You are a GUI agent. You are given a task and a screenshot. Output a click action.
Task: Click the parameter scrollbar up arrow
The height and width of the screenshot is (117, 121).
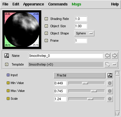click(117, 73)
